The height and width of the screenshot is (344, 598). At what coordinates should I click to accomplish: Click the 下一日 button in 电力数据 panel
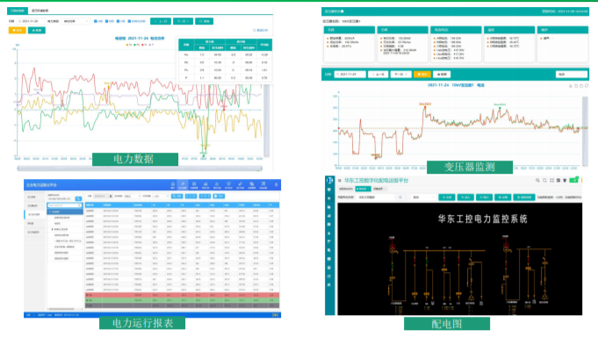pos(183,21)
